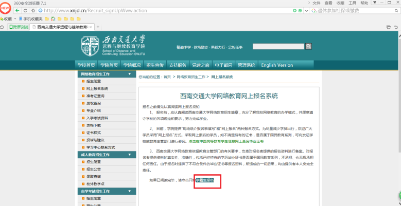Open the green 点击在中国高等教育学生信息网 link
Image resolution: width=401 pixels, height=206 pixels.
pos(226,141)
